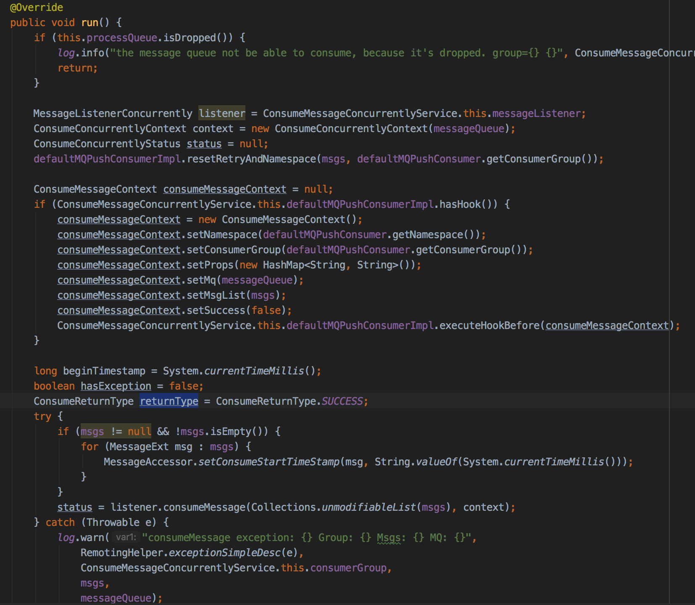
Task: Click the setNamespace method call
Action: pos(222,235)
